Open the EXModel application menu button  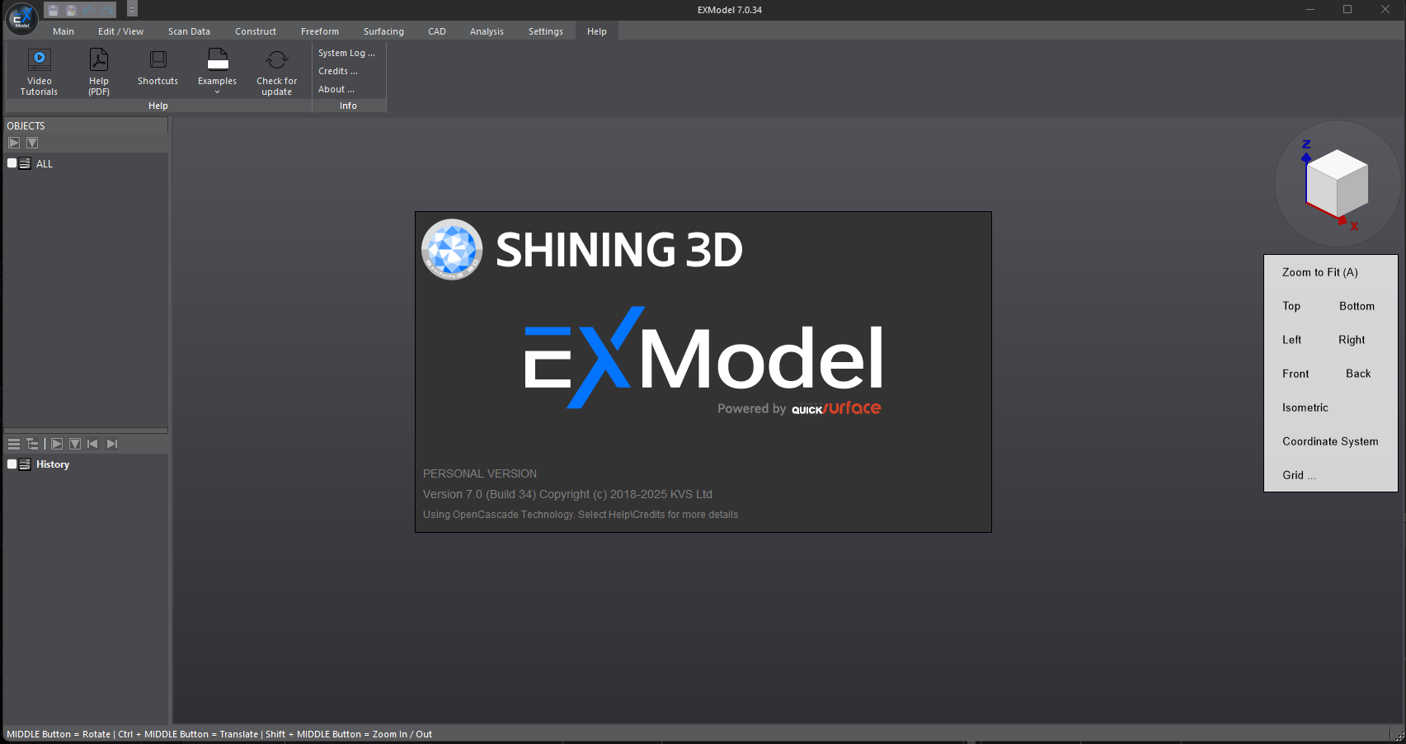pyautogui.click(x=22, y=18)
